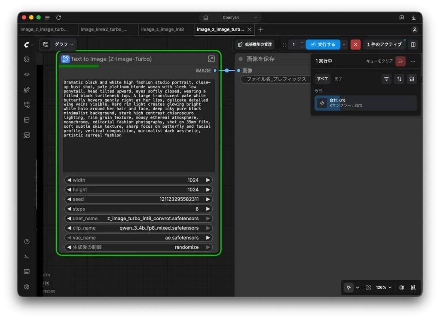Click inside the prompt text area
This screenshot has height=320, width=440.
(139, 126)
